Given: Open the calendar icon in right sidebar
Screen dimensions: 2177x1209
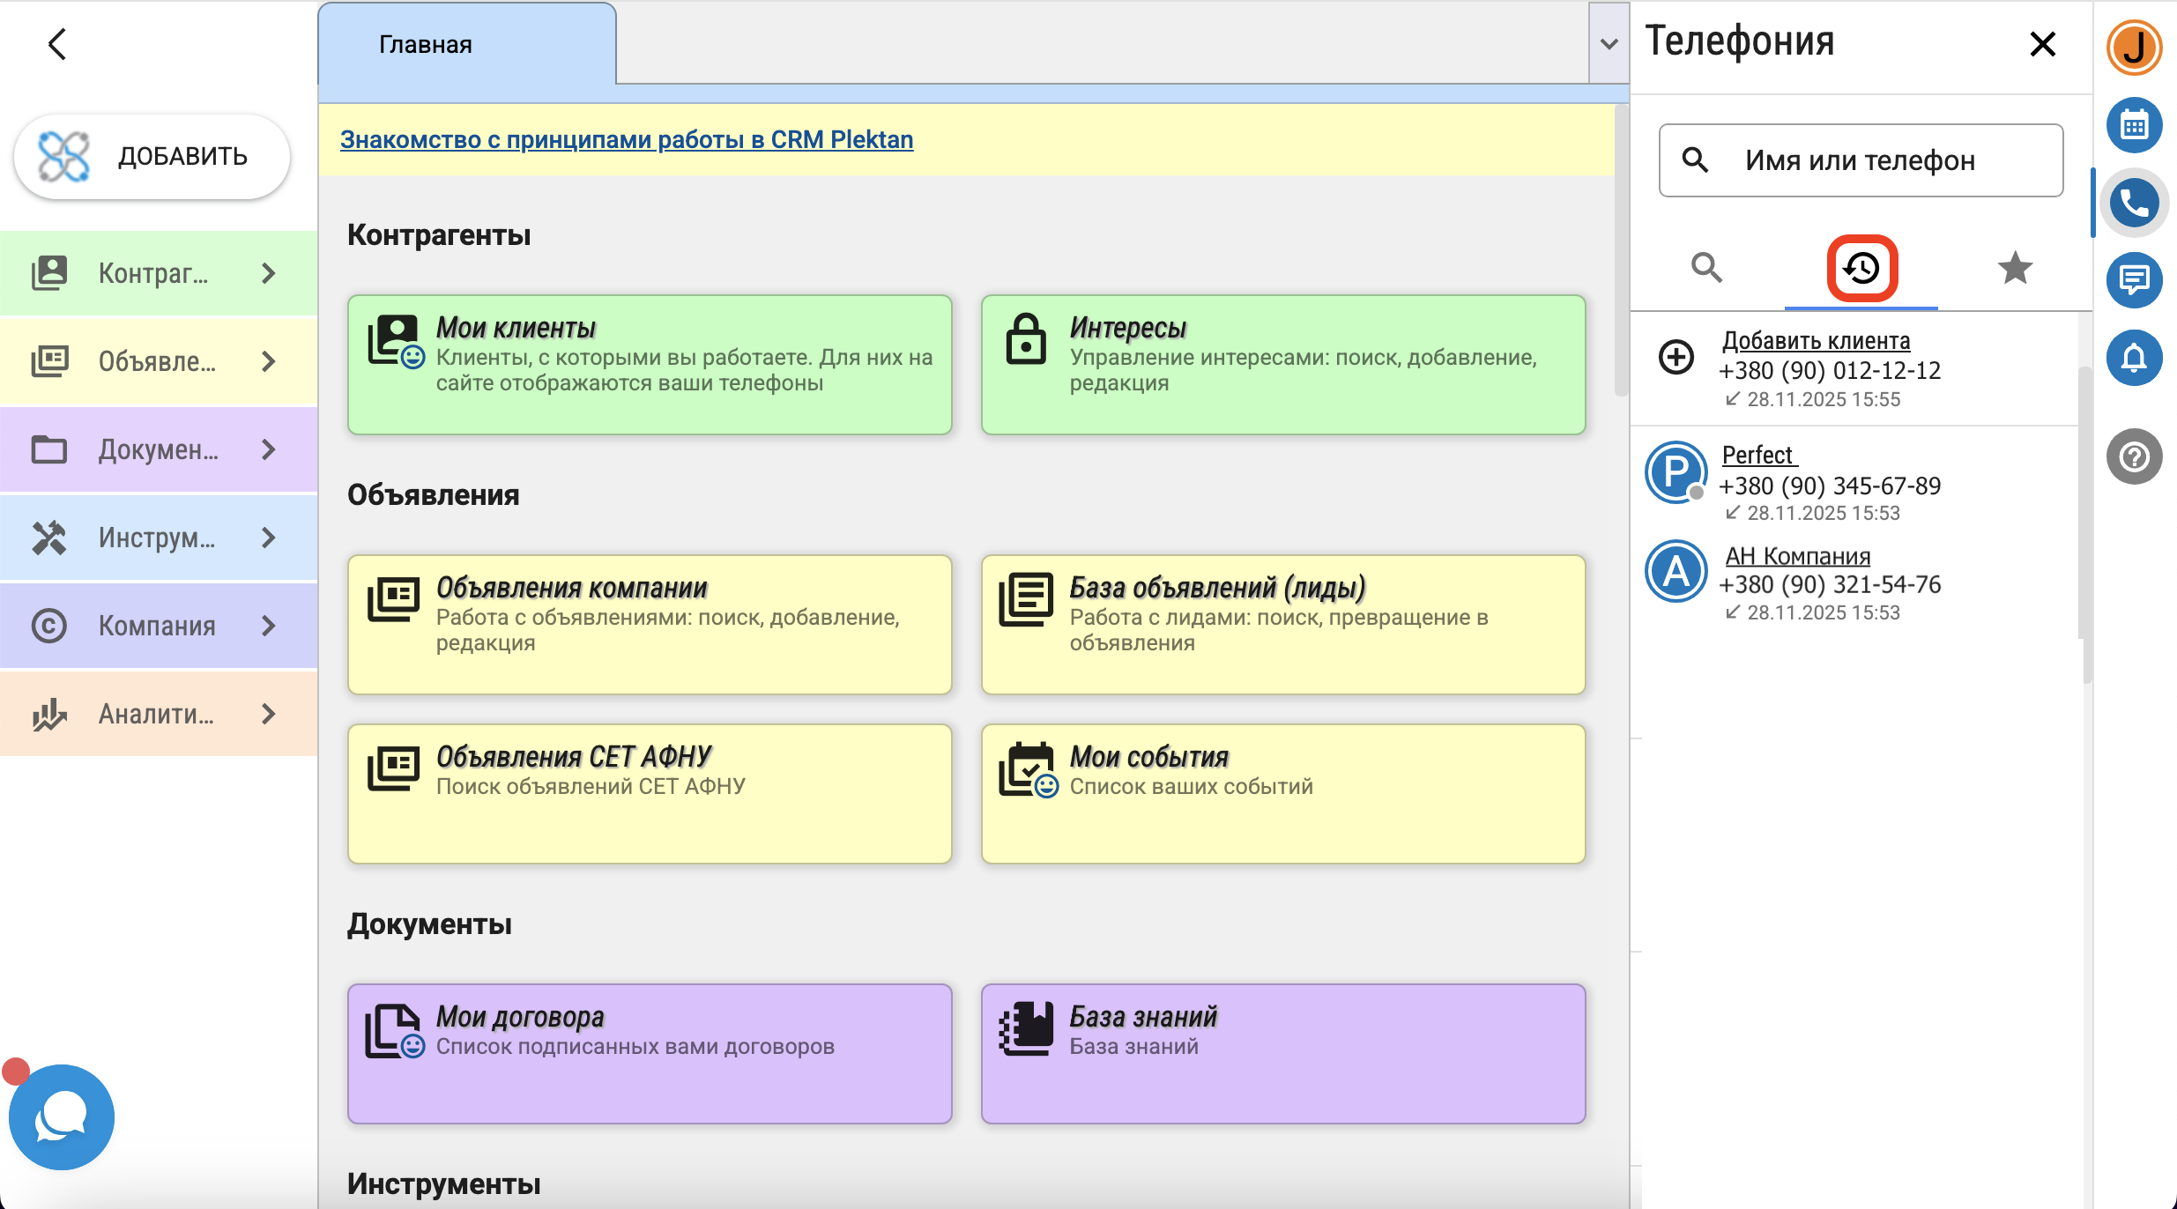Looking at the screenshot, I should coord(2133,125).
